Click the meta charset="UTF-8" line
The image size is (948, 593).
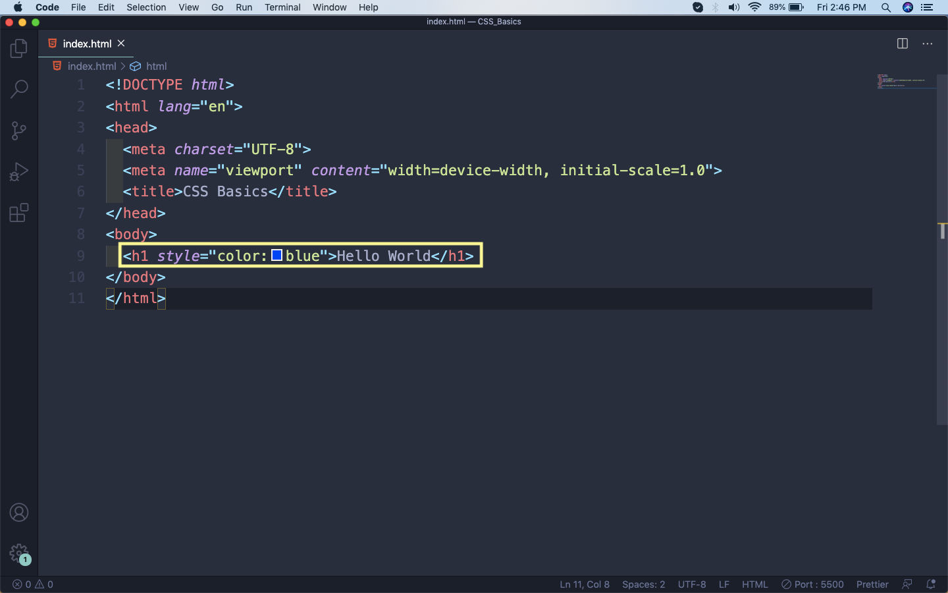(x=217, y=149)
